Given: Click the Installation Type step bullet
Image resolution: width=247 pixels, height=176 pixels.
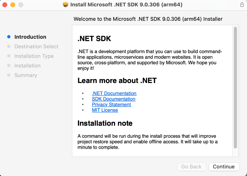Looking at the screenshot, I should tap(9, 56).
